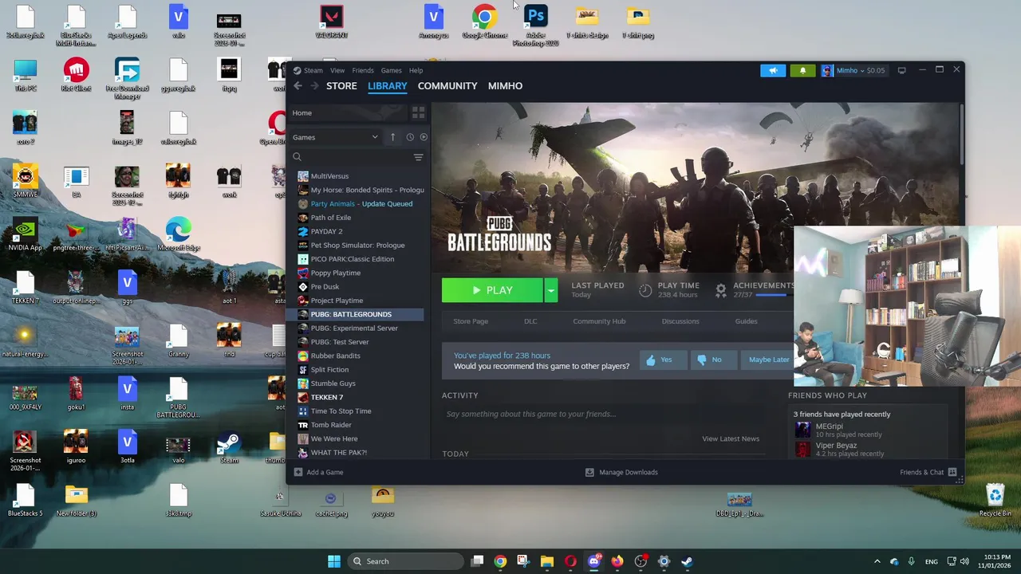The height and width of the screenshot is (574, 1021).
Task: Open Discord from the taskbar
Action: 593,561
